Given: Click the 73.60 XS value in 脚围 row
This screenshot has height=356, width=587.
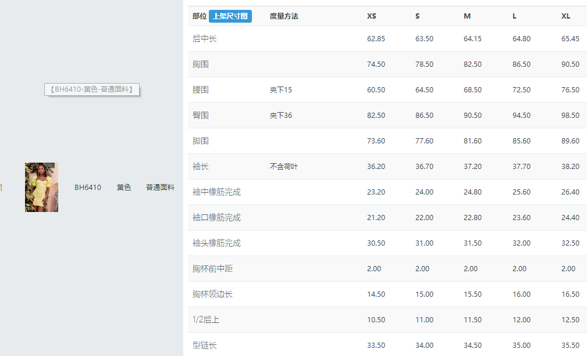Looking at the screenshot, I should point(376,141).
